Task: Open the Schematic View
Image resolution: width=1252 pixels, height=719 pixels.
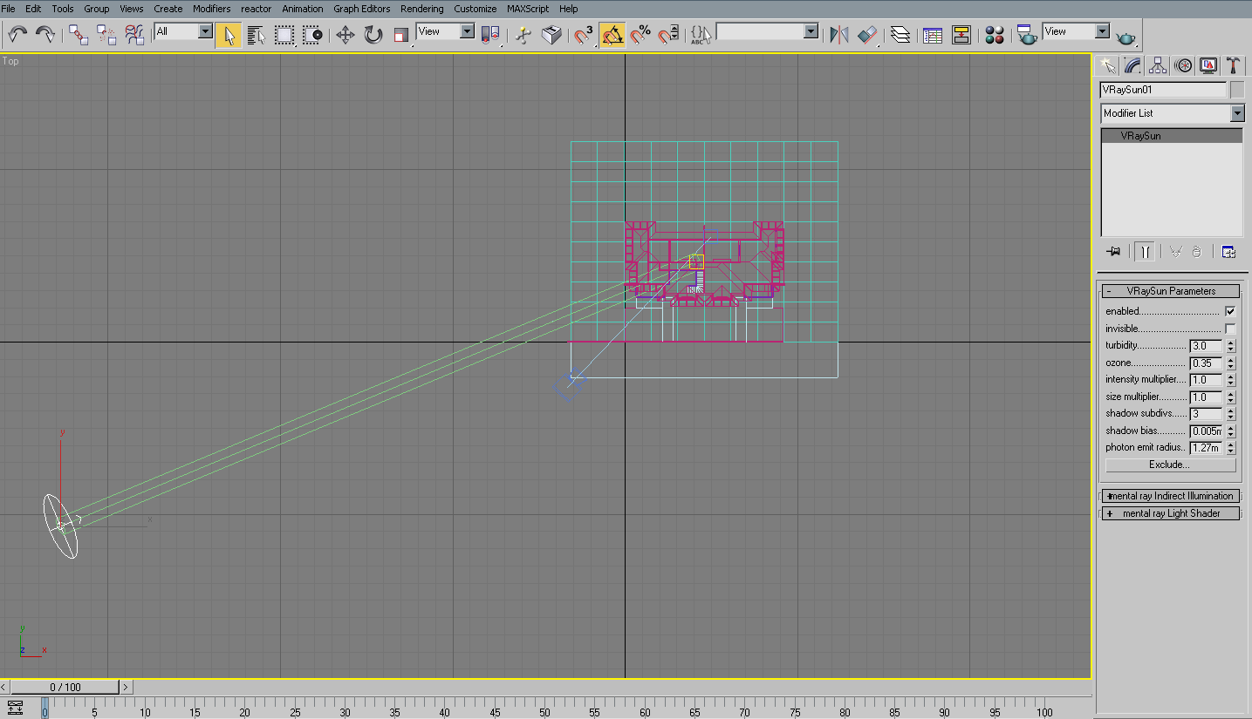Action: coord(961,34)
